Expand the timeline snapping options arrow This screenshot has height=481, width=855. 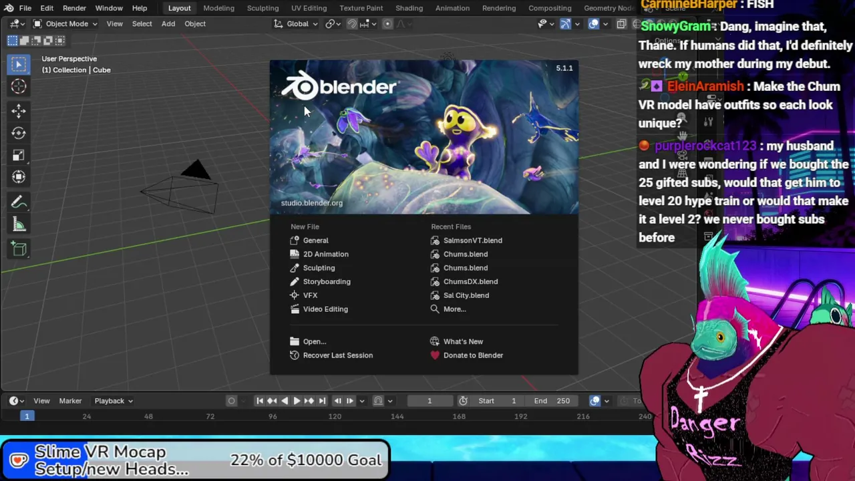(390, 401)
